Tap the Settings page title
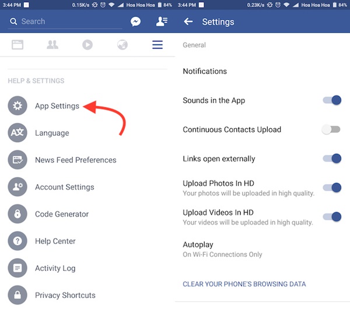Viewport: 350px width, 311px height. [x=218, y=22]
